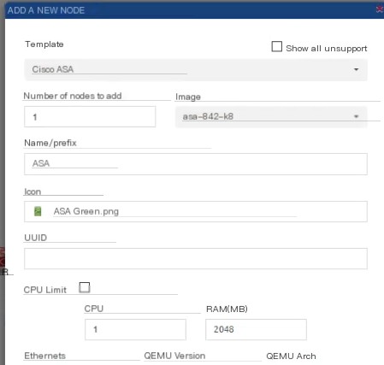Click the QEMU Version label
The image size is (384, 365).
click(x=174, y=356)
